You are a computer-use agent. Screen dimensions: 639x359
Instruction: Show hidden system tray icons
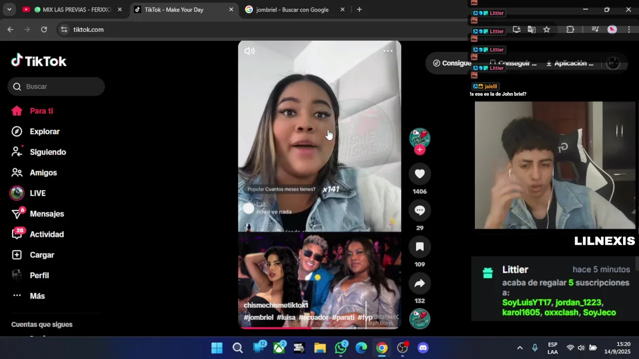pyautogui.click(x=520, y=348)
